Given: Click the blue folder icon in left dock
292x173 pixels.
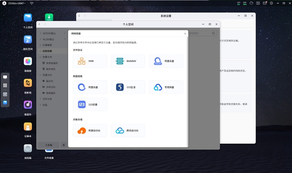Looking at the screenshot, I should point(5,103).
